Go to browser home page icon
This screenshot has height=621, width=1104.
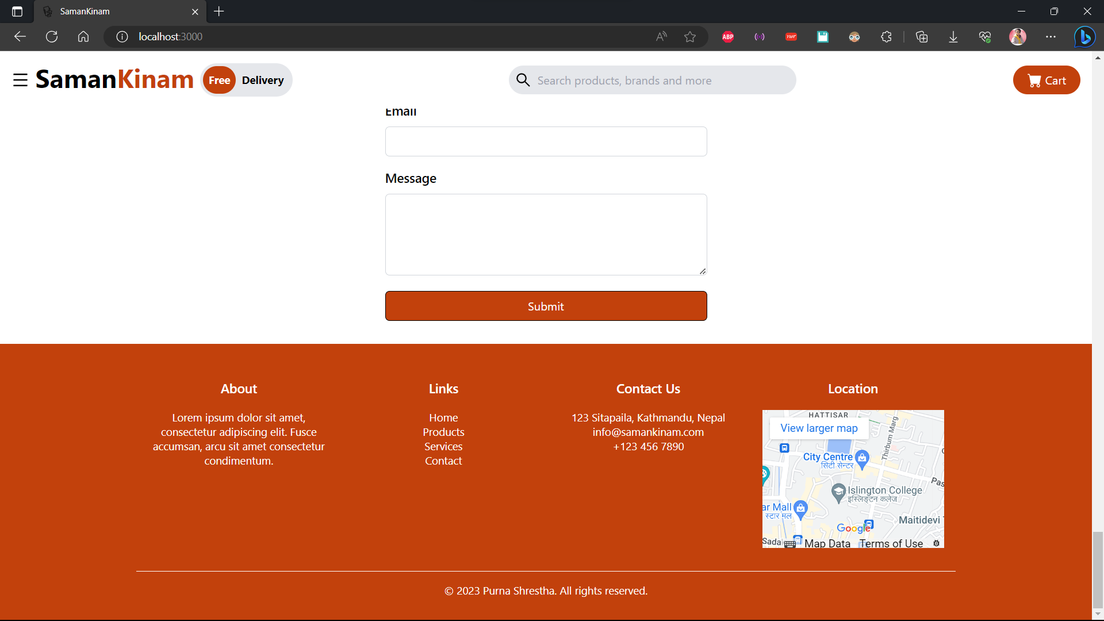(83, 37)
